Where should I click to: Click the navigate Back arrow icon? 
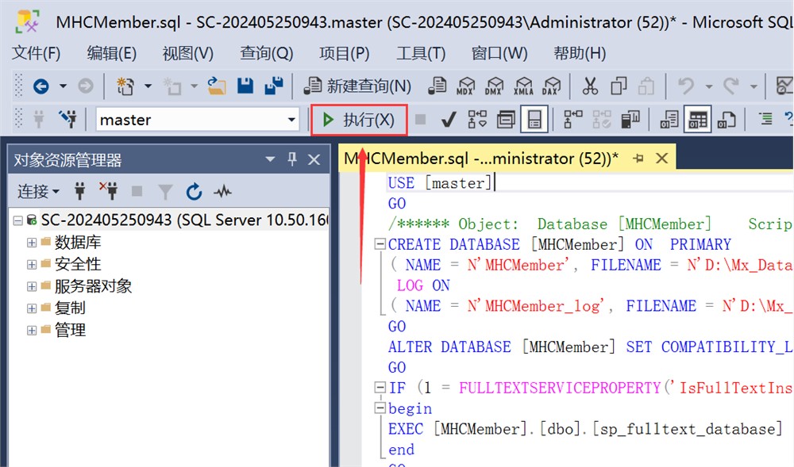point(40,86)
